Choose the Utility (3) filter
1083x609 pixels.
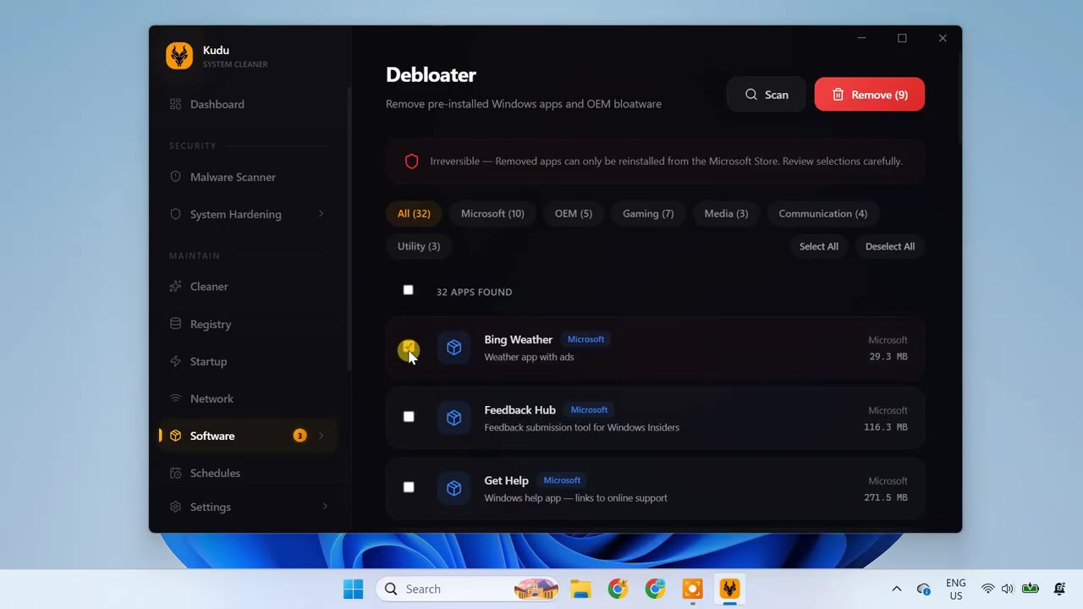point(419,246)
